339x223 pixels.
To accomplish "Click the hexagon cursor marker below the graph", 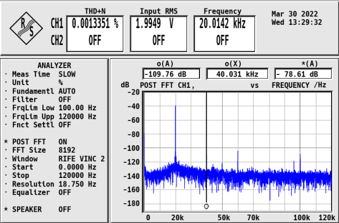I will [206, 206].
